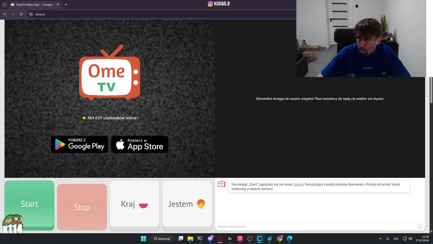Open a new browser tab

click(66, 5)
